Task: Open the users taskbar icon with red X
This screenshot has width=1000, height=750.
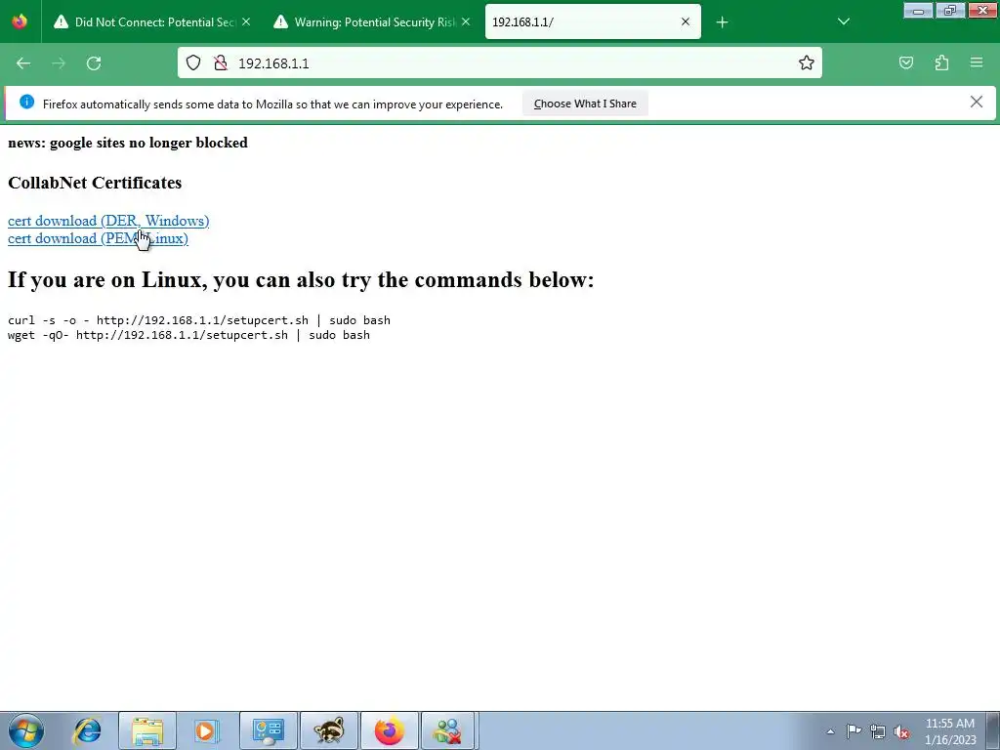Action: coord(447,730)
